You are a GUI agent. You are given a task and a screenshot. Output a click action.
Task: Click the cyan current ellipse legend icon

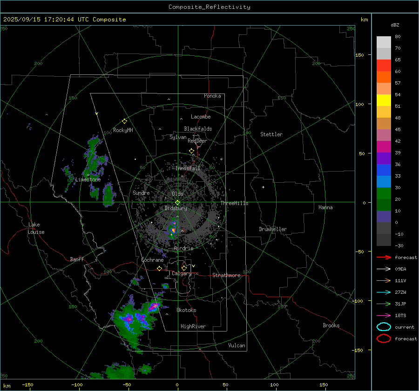point(384,327)
